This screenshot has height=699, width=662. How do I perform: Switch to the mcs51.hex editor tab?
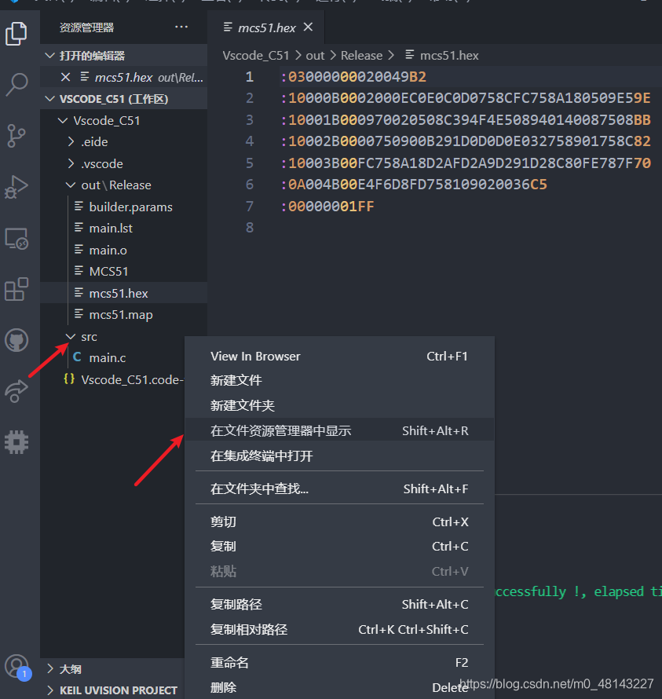(266, 27)
